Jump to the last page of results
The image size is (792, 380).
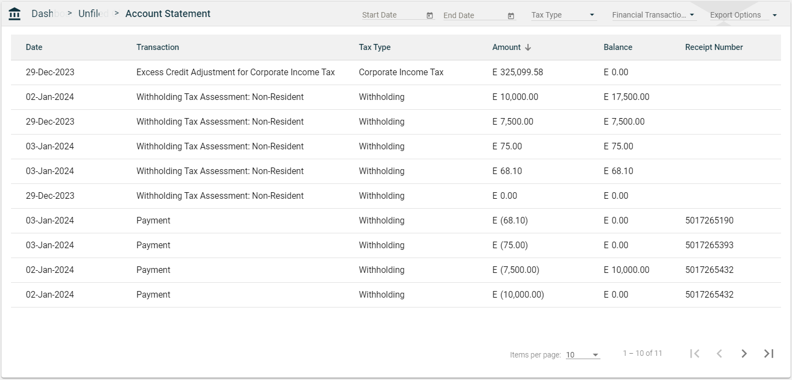click(769, 354)
